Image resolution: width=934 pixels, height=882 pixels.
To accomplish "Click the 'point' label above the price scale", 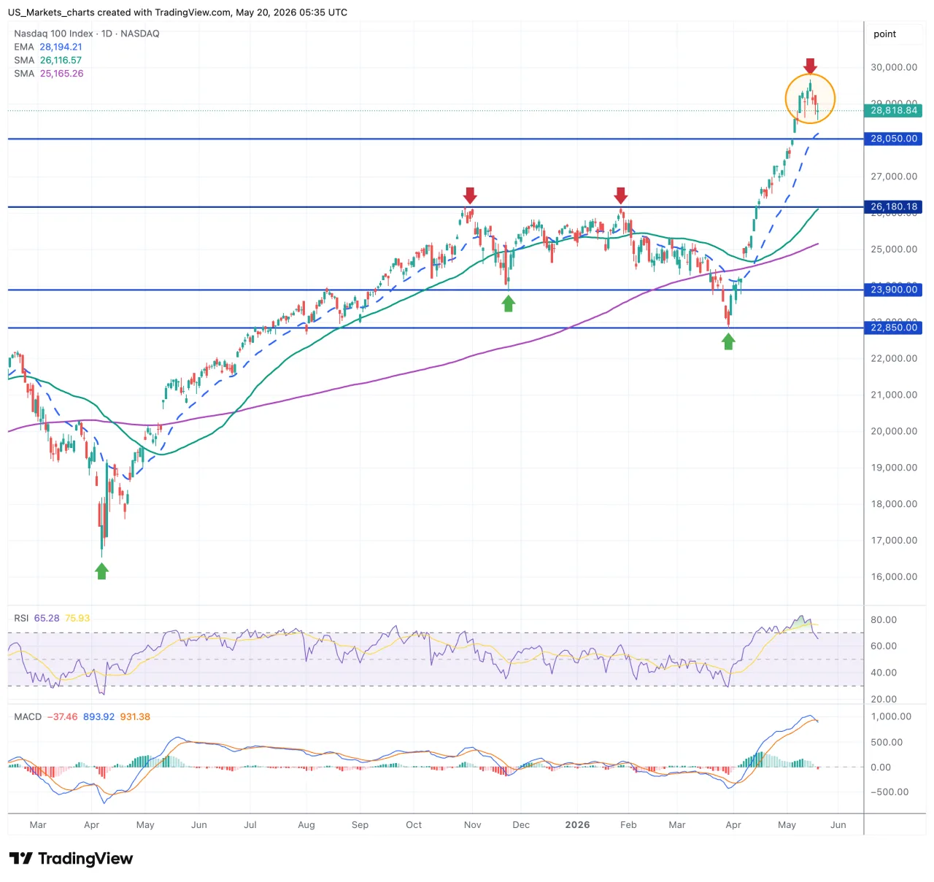I will coord(884,34).
